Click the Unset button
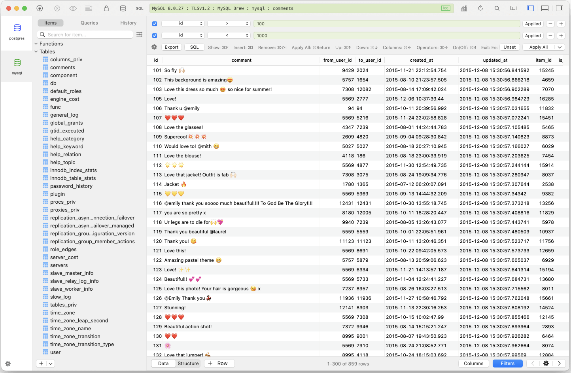 510,47
